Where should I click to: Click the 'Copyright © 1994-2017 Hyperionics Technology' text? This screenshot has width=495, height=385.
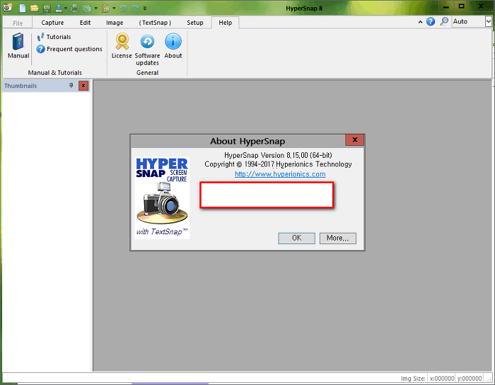278,164
